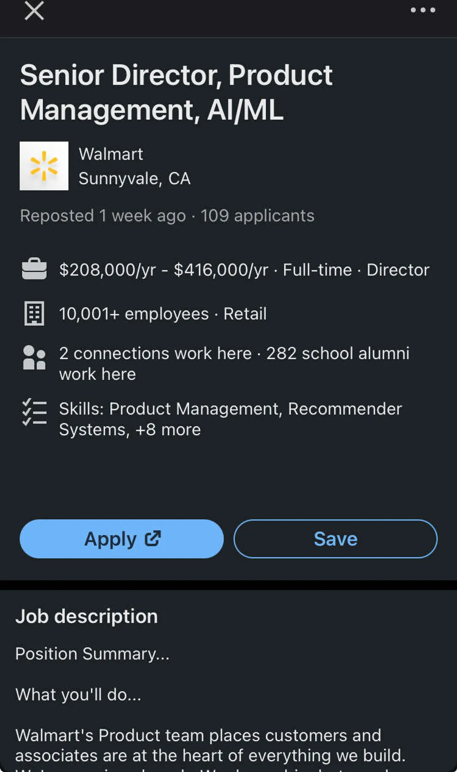Click the company building icon

34,313
